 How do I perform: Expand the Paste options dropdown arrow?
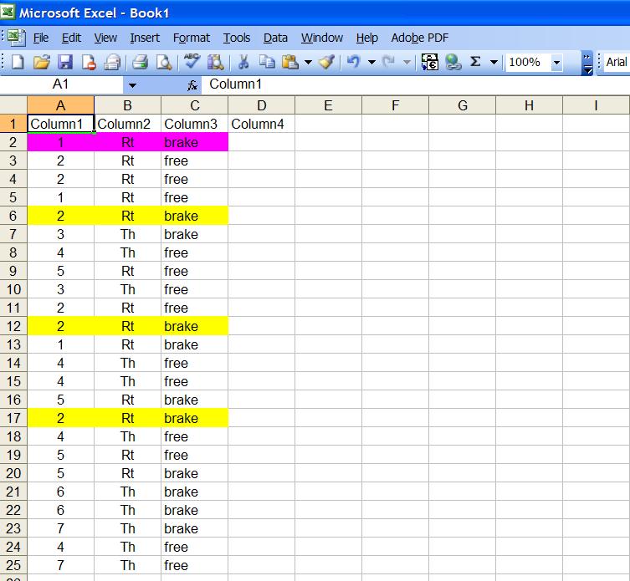click(308, 62)
